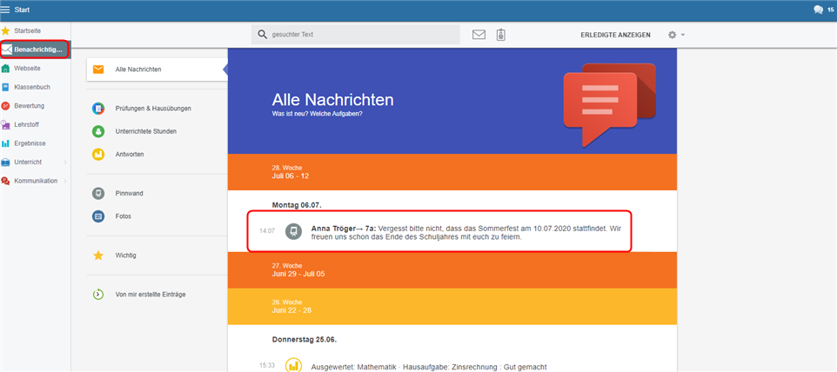The height and width of the screenshot is (372, 837).
Task: Show Wichtig messages
Action: pyautogui.click(x=126, y=256)
